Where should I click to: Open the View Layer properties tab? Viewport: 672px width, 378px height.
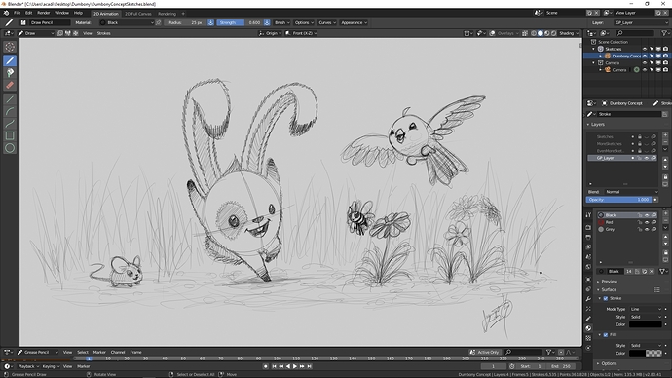(588, 247)
